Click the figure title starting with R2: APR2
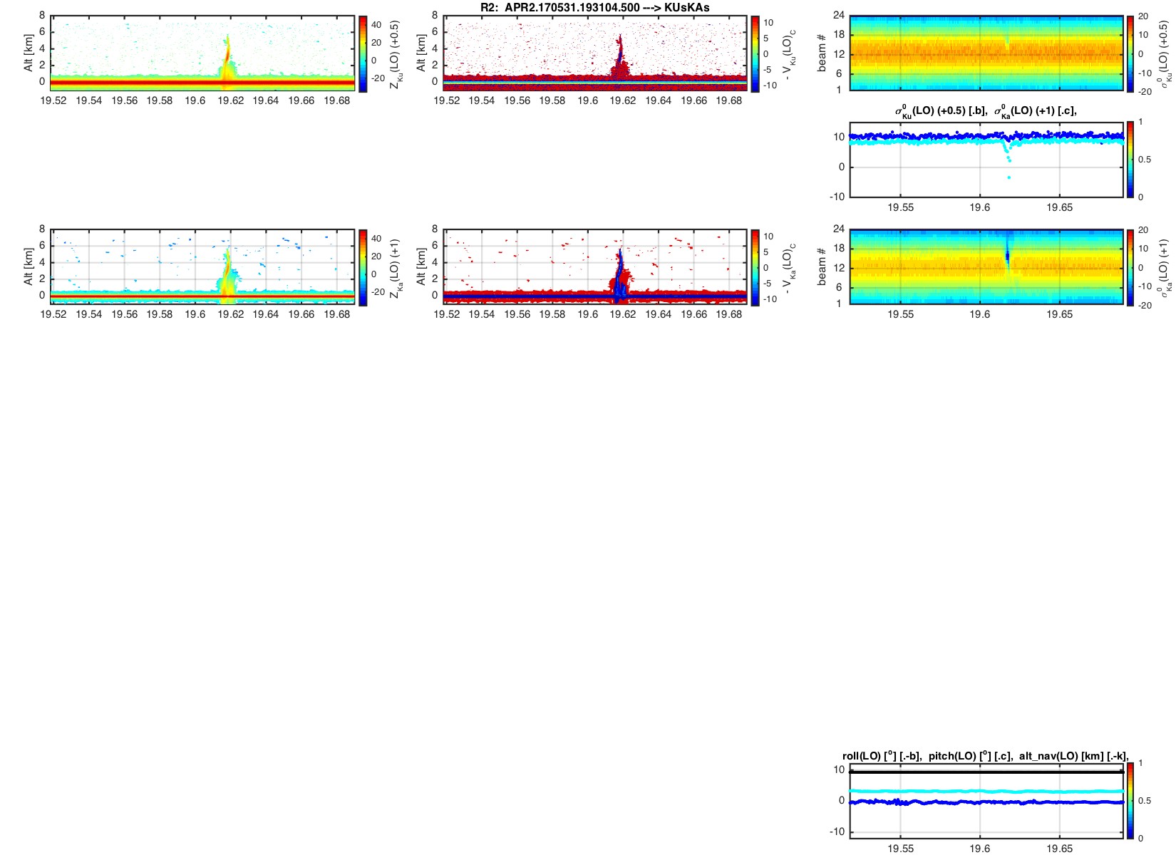The height and width of the screenshot is (855, 1176). tap(594, 8)
